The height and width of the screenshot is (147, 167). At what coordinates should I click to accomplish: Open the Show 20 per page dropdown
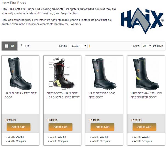pos(146,46)
